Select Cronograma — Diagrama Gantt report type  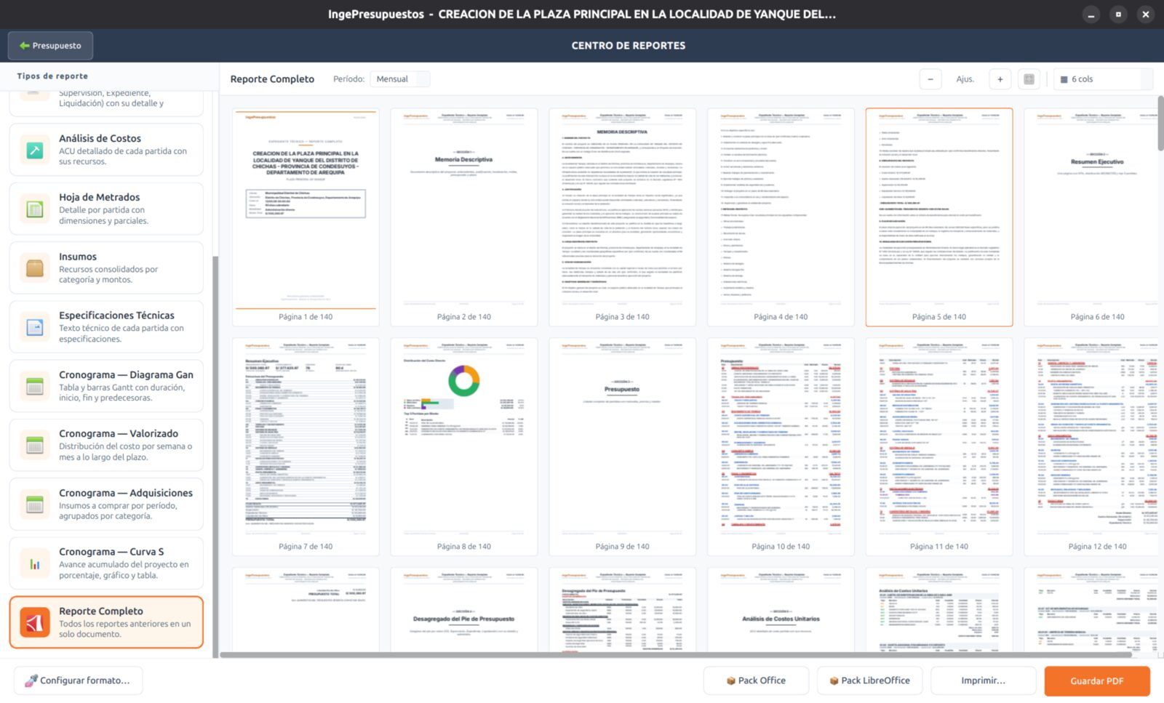[106, 387]
